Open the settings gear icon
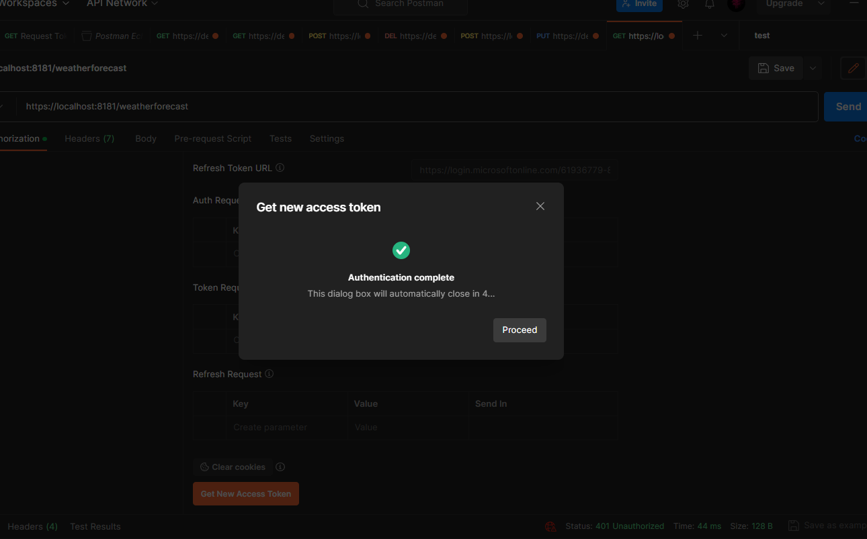867x539 pixels. click(683, 4)
